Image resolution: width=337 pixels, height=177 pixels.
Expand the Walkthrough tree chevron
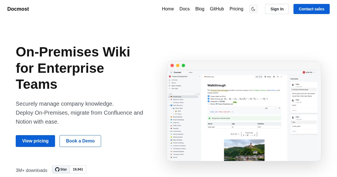169,97
